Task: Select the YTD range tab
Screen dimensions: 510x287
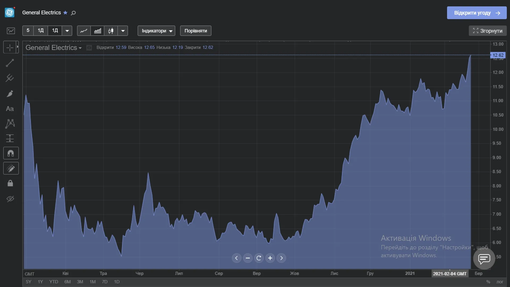Action: coord(54,282)
